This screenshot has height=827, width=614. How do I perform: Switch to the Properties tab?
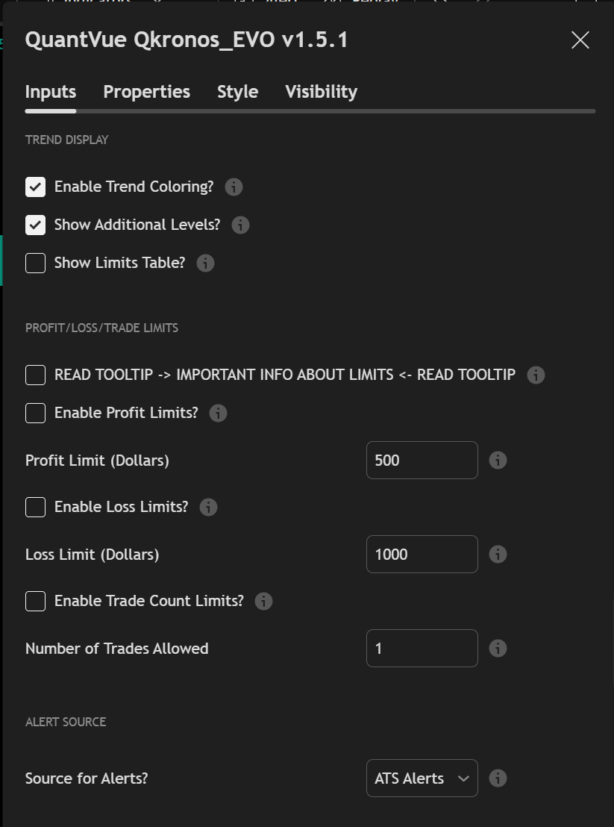(x=146, y=92)
